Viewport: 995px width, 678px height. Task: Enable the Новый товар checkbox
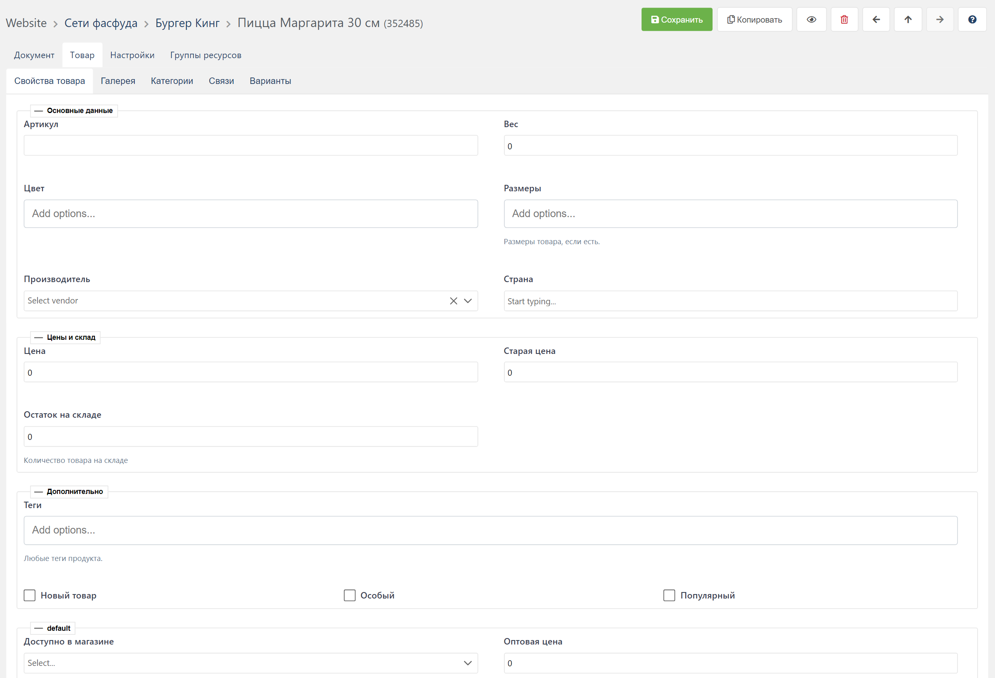(29, 595)
